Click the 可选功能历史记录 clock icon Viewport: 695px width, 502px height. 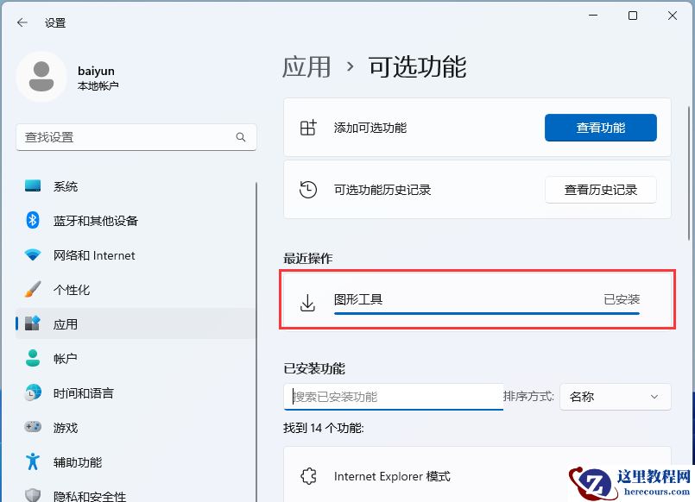pos(308,189)
